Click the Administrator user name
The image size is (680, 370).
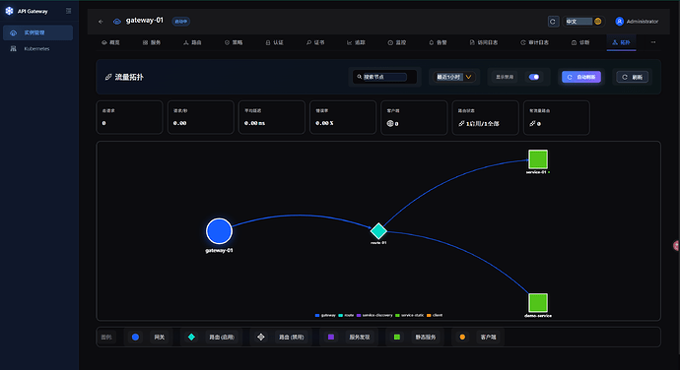[x=643, y=22]
